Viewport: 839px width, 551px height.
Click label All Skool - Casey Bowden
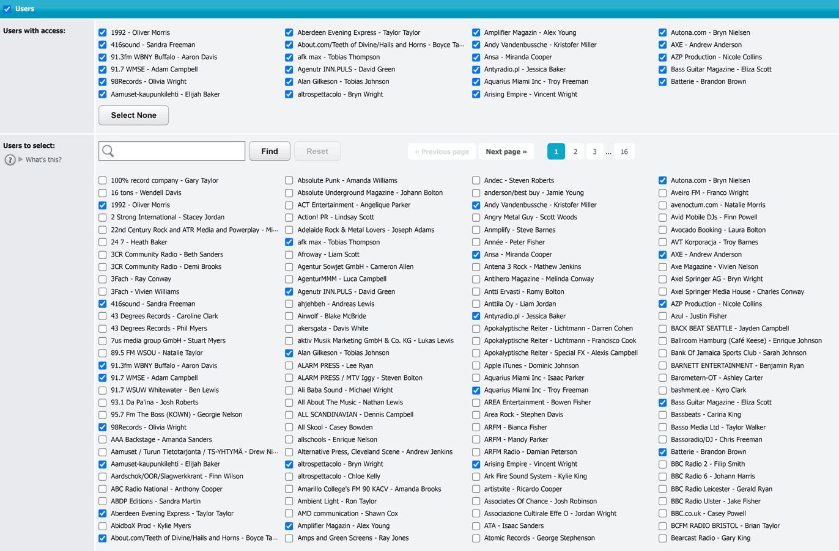point(335,428)
